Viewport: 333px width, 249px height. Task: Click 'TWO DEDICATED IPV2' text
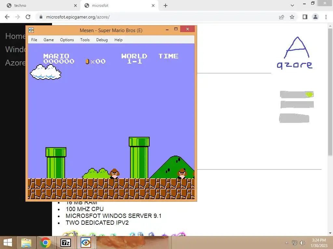click(97, 222)
